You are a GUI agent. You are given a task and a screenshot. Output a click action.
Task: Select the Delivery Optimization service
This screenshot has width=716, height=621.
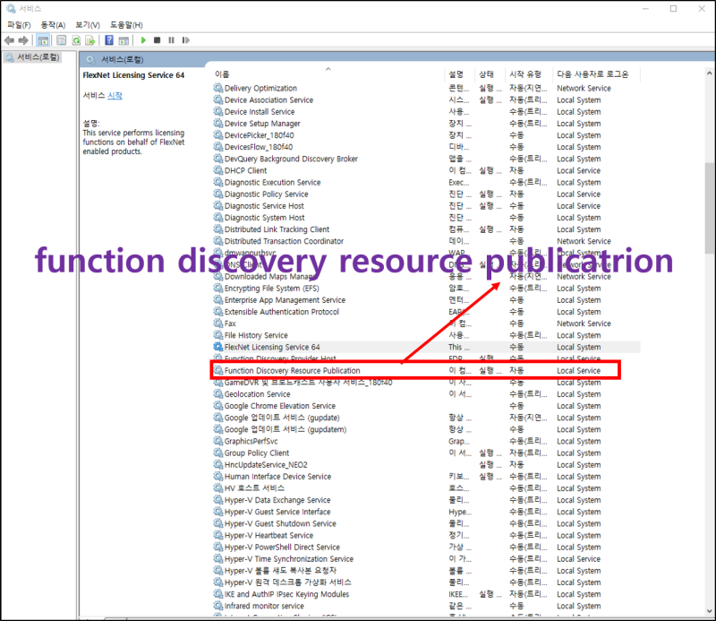[x=427, y=88]
